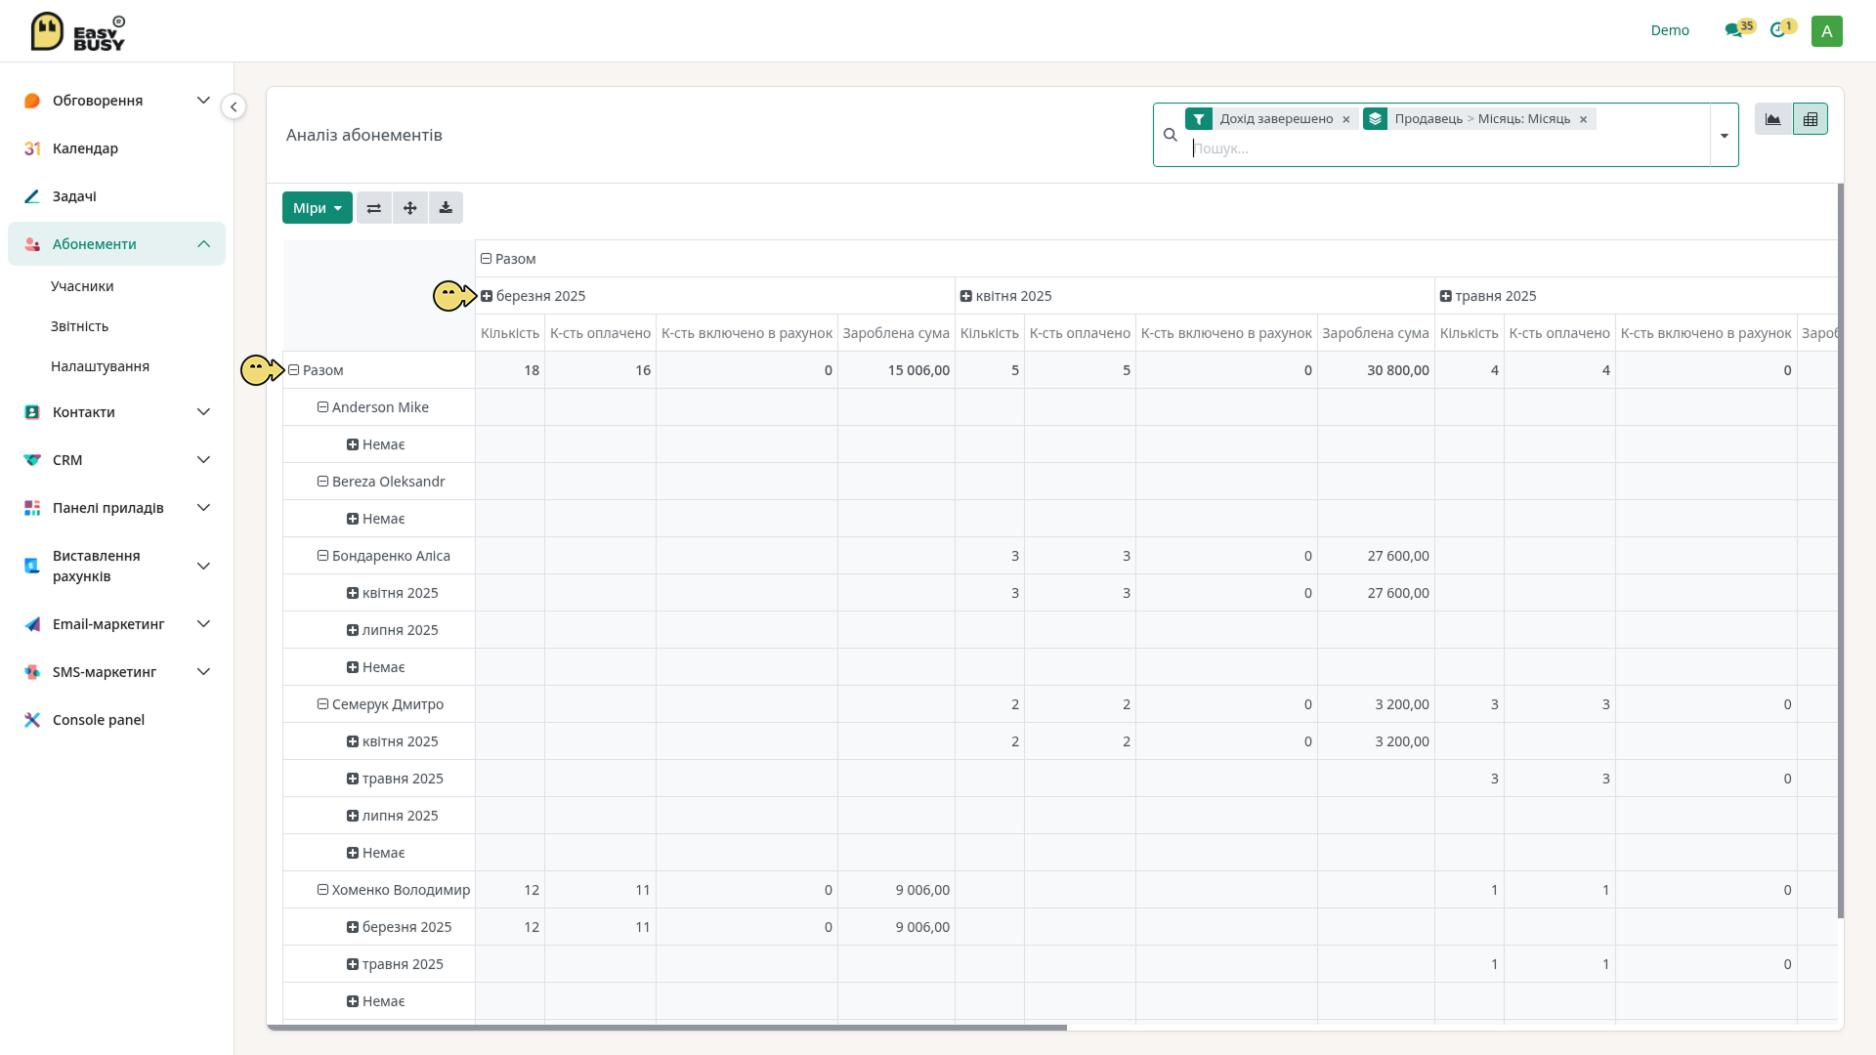Viewport: 1876px width, 1055px height.
Task: Expand the квітня 2025 column header
Action: (1006, 296)
